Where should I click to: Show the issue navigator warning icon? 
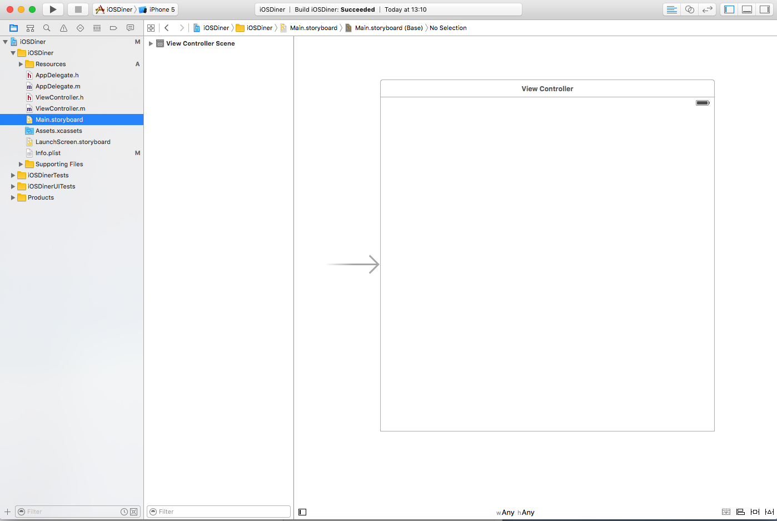pyautogui.click(x=63, y=28)
